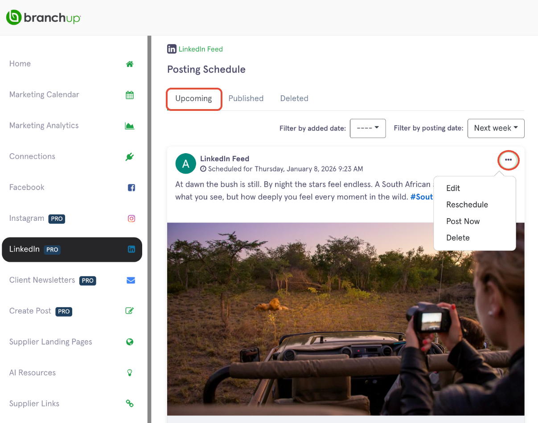Click the BranchUp logo
Viewport: 538px width, 423px height.
[x=43, y=17]
